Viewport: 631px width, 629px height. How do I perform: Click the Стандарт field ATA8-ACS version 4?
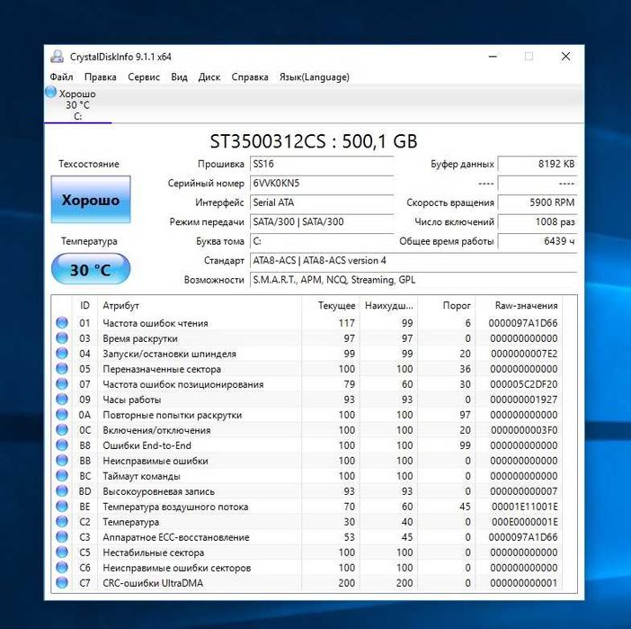pos(413,261)
